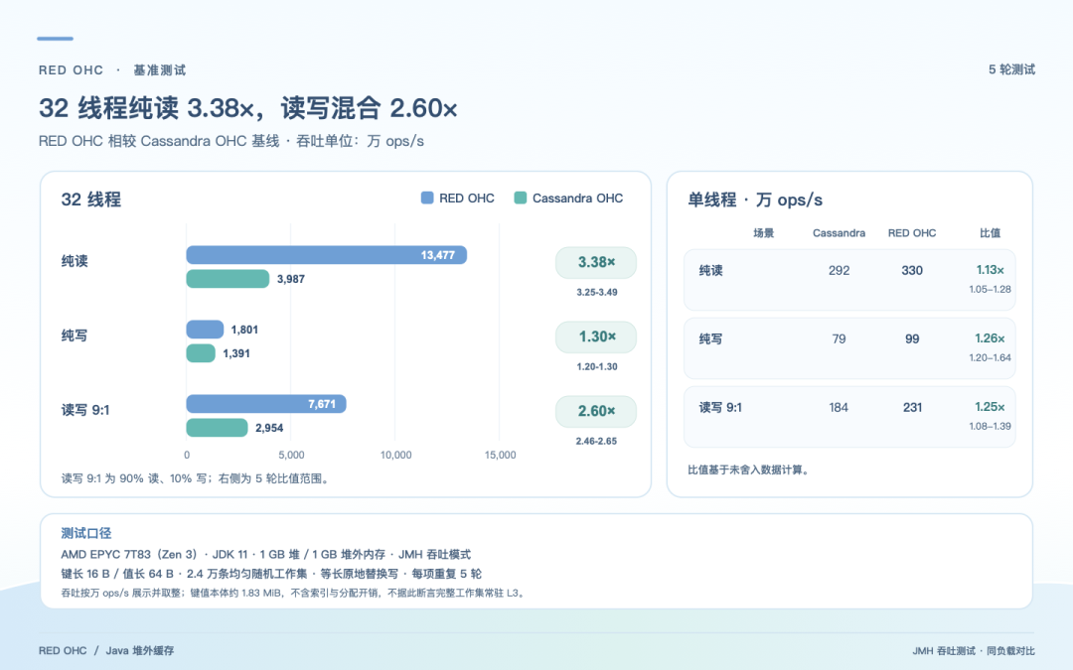This screenshot has width=1073, height=670.
Task: Click the range "1.20–1.64" in the table
Action: pos(991,357)
